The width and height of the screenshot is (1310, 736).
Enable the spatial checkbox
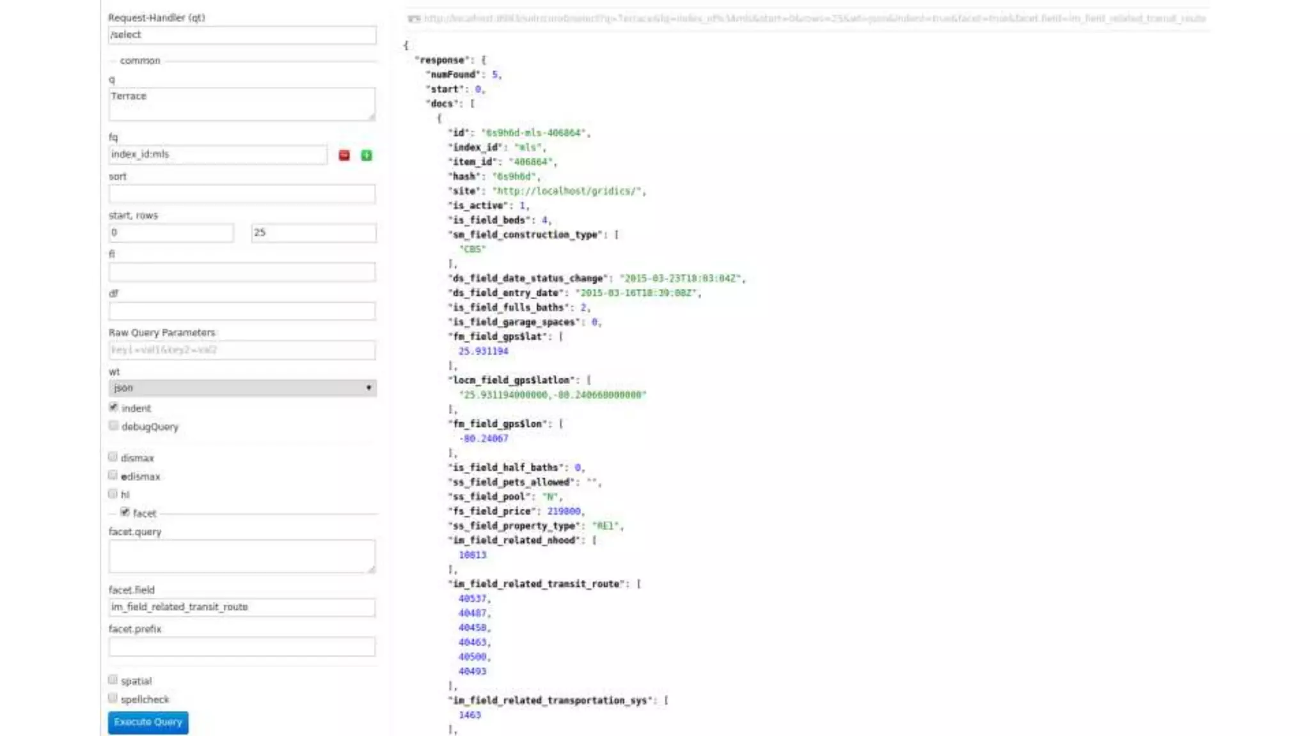[113, 680]
